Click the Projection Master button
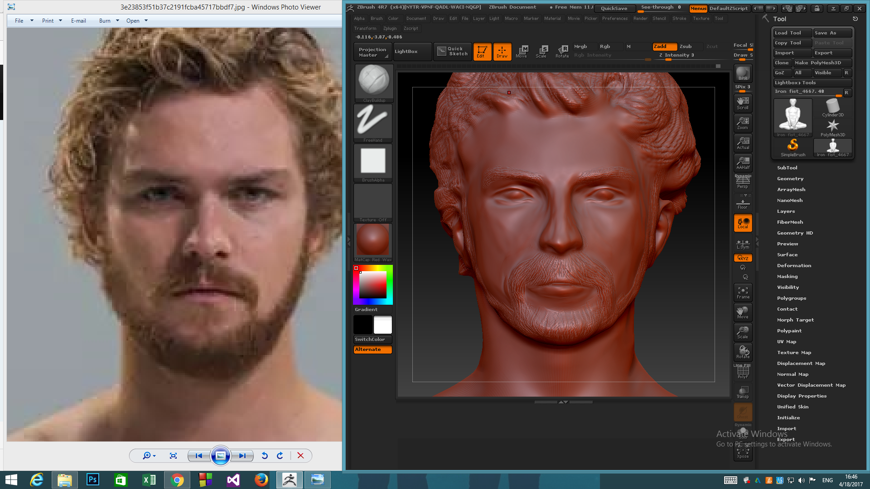The height and width of the screenshot is (489, 870). point(372,52)
